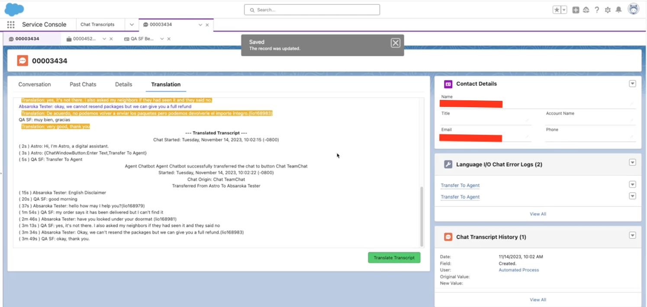The height and width of the screenshot is (307, 647).
Task: Click the Contact Details card icon
Action: pos(448,84)
